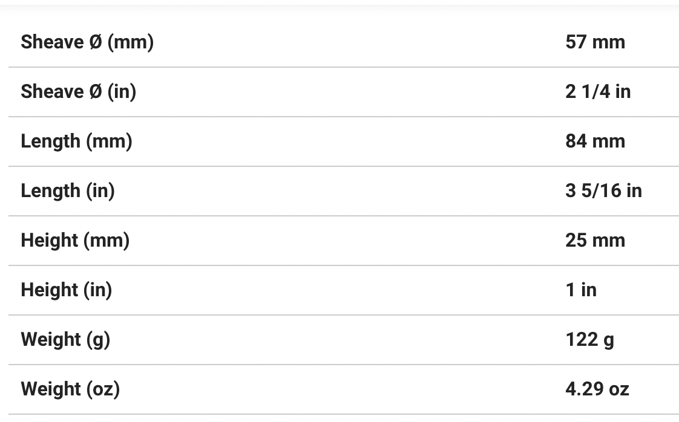
Task: Select the 1 in height value
Action: (581, 290)
